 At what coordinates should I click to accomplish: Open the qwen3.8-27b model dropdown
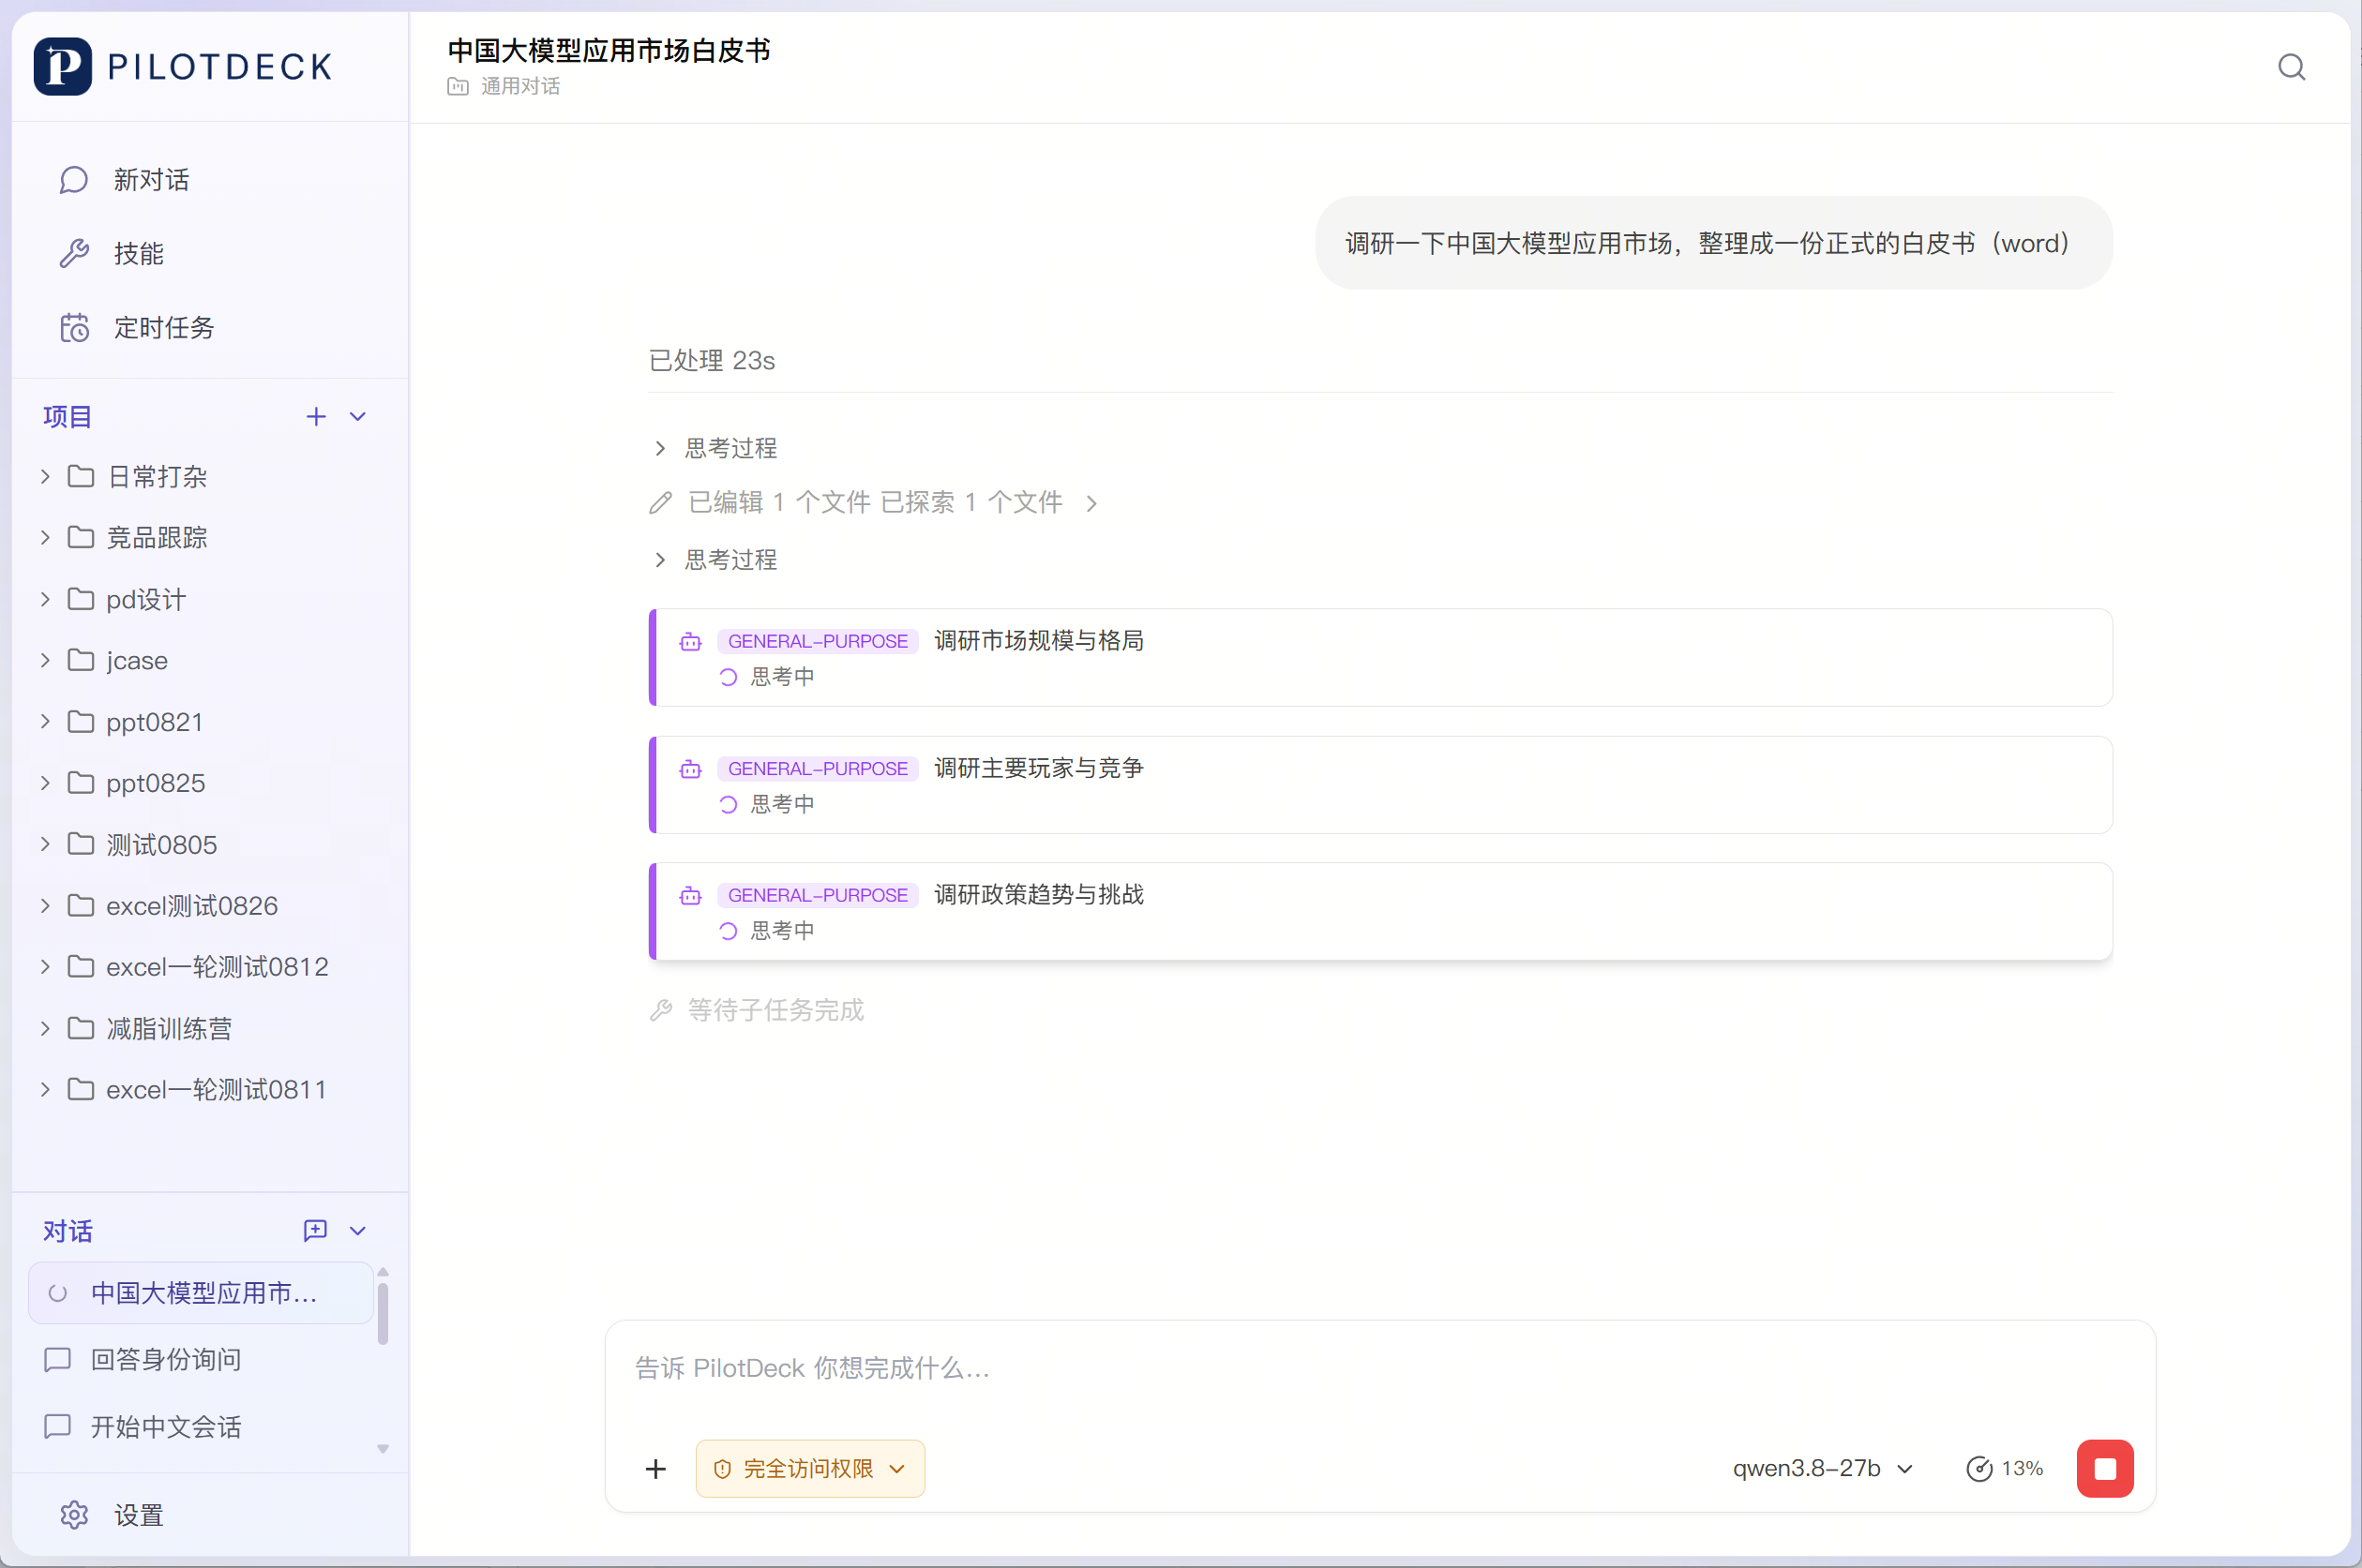pyautogui.click(x=1823, y=1468)
